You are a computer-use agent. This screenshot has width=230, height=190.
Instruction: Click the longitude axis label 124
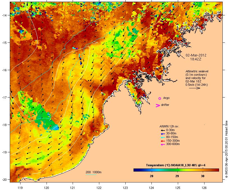click(151, 188)
